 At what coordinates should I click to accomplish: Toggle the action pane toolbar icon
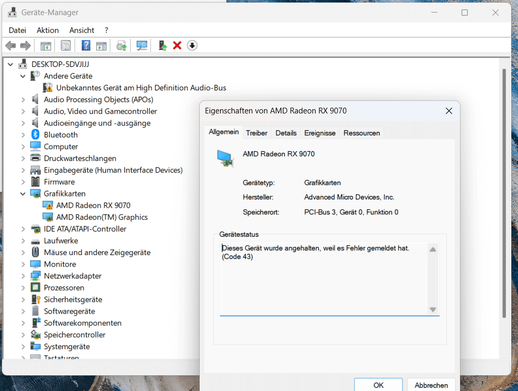pos(101,45)
